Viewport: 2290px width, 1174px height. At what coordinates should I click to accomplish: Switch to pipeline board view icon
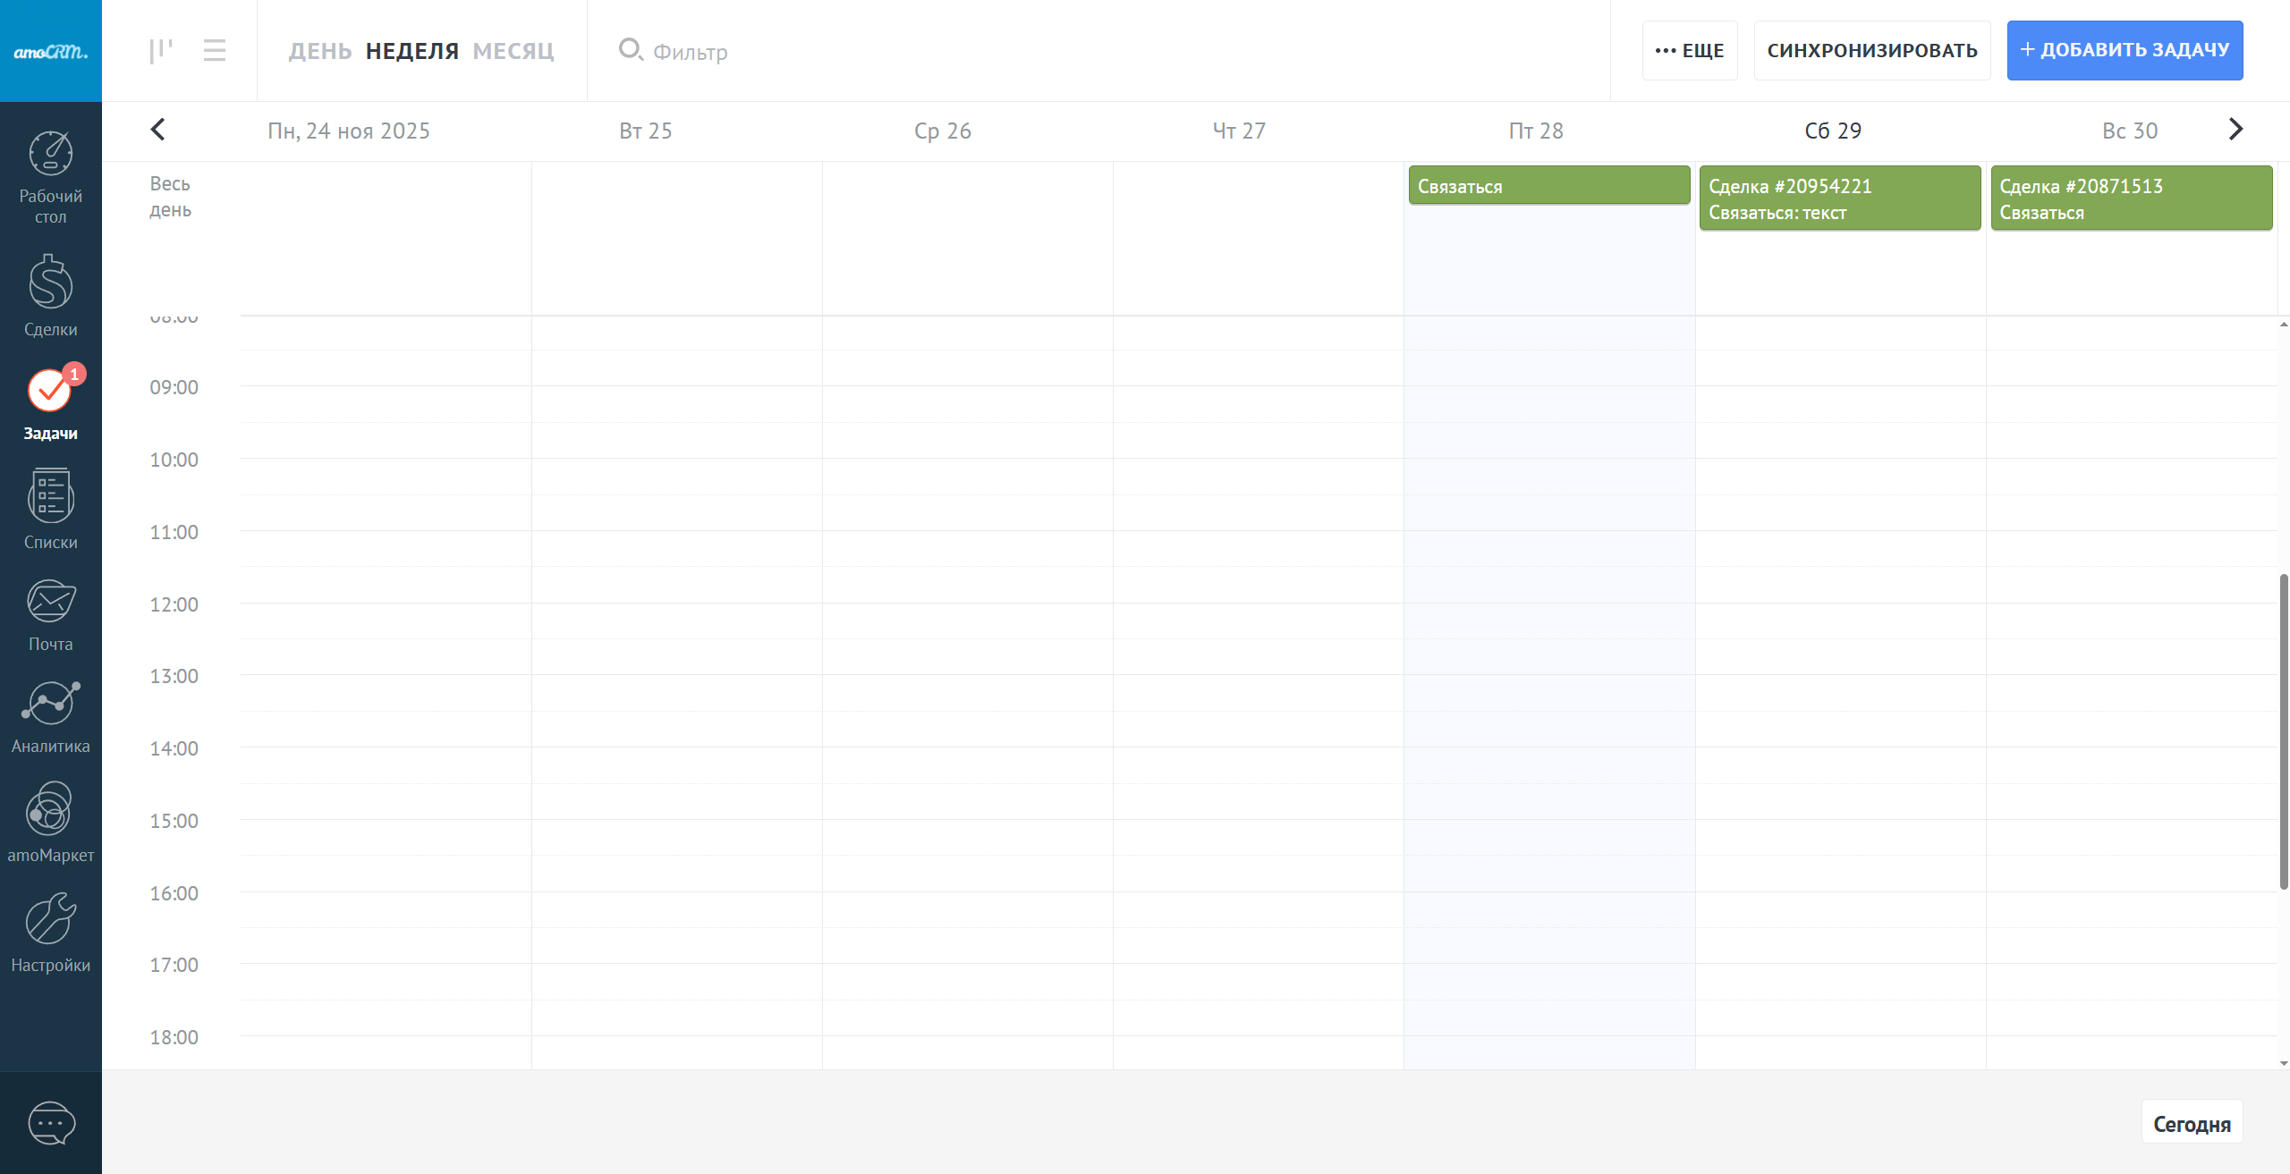(x=161, y=51)
